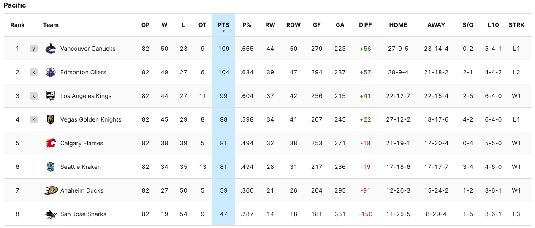Click the Los Angeles Kings logo
Image resolution: width=535 pixels, height=228 pixels.
coord(51,96)
